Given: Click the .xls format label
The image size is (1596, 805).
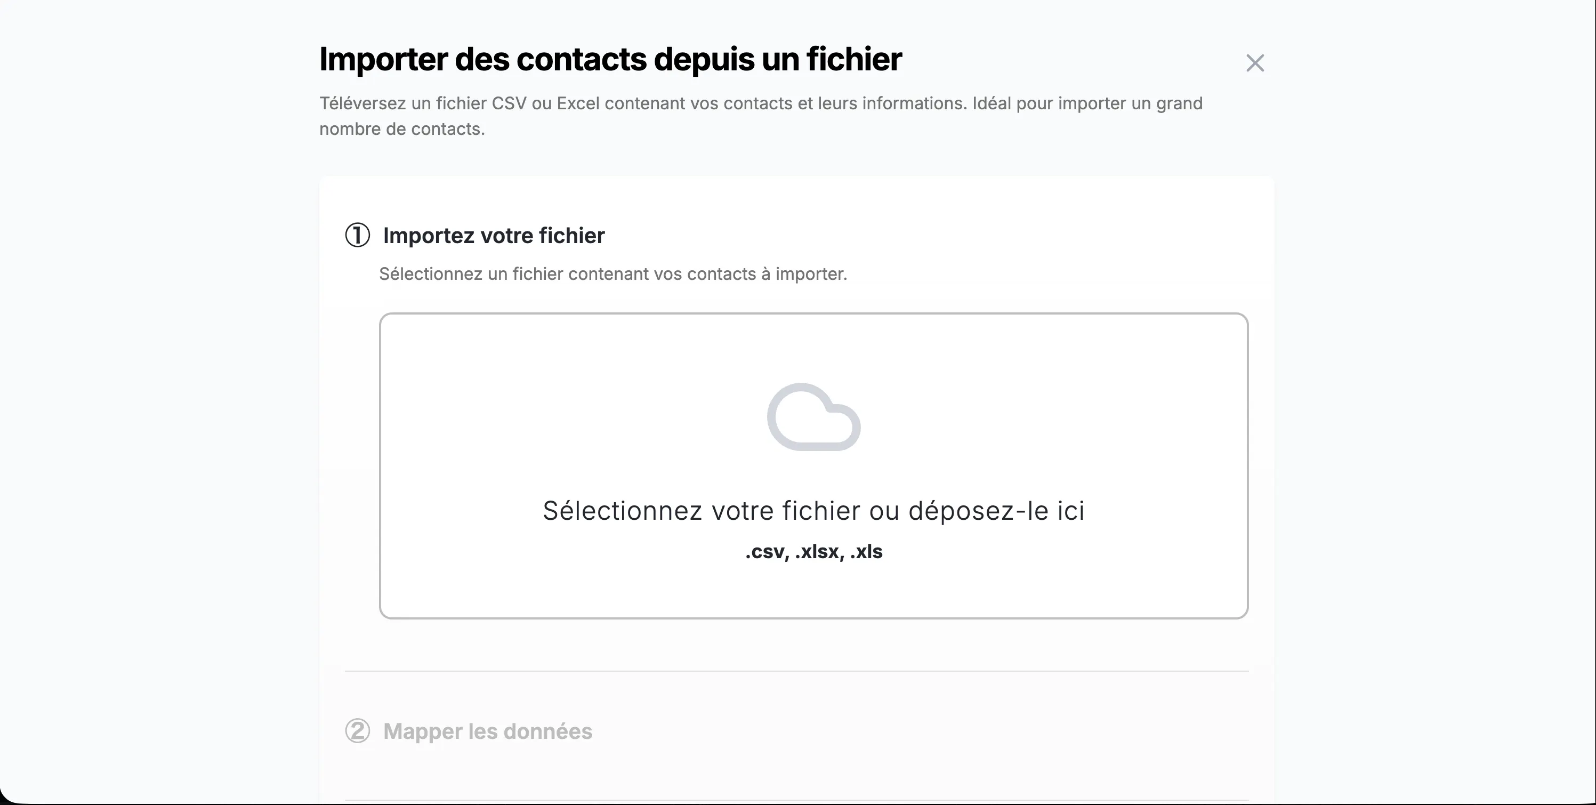Looking at the screenshot, I should 866,552.
